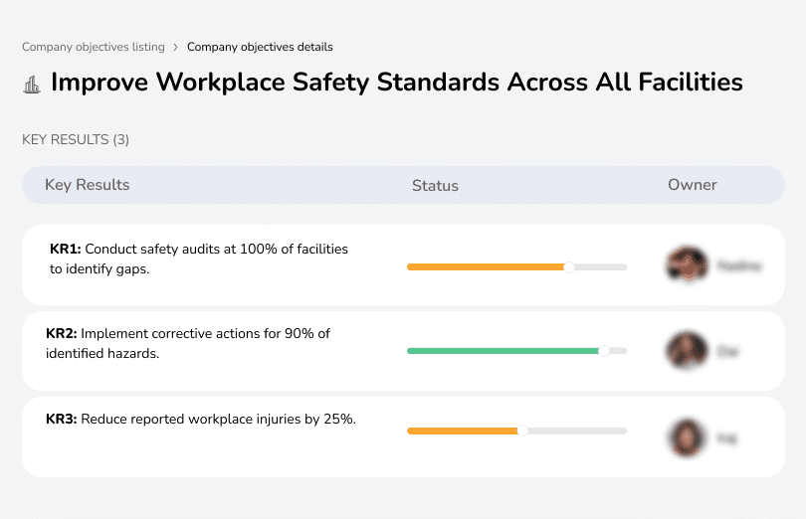The height and width of the screenshot is (519, 806).
Task: Open KR2 Implement corrective actions row text
Action: click(188, 343)
